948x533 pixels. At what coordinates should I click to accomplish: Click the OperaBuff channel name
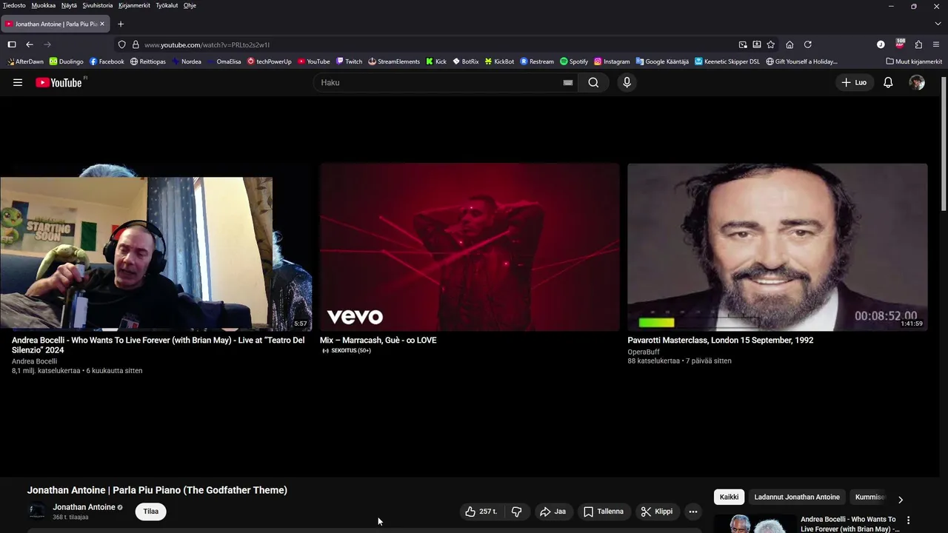(x=643, y=352)
